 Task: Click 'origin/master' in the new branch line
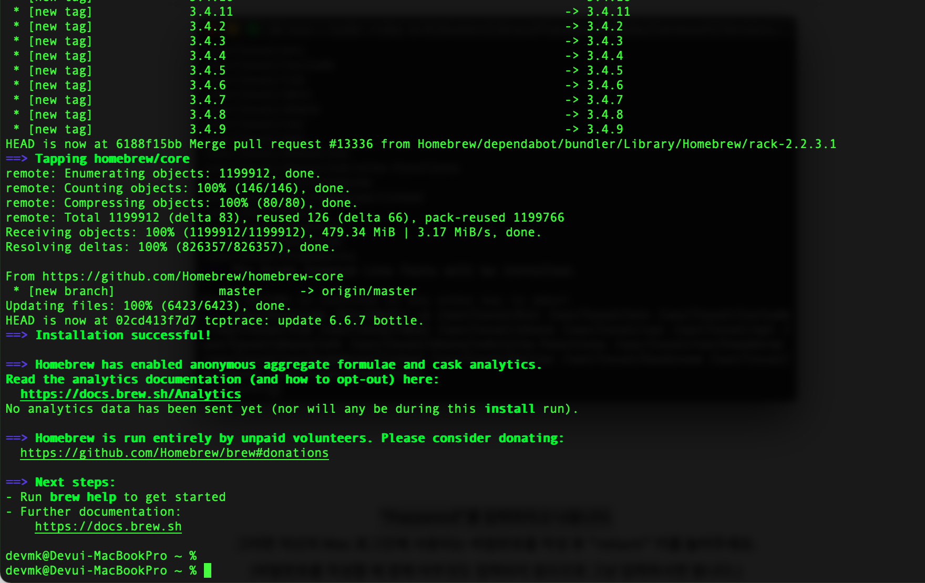click(369, 291)
